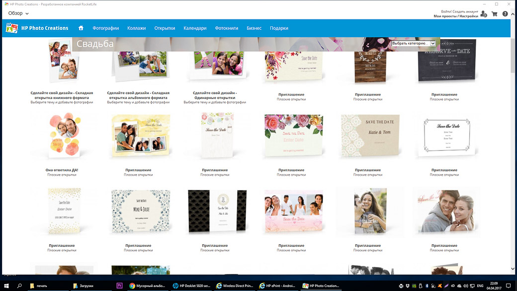Screen dimensions: 517x291
Task: Choose the Mike & Julie floral invitation
Action: [x=141, y=211]
